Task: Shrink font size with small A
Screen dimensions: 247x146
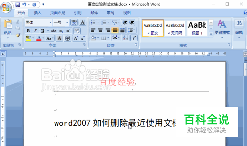Action: pyautogui.click(x=82, y=38)
